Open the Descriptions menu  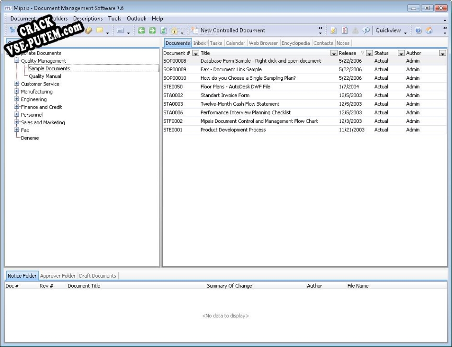[x=88, y=19]
